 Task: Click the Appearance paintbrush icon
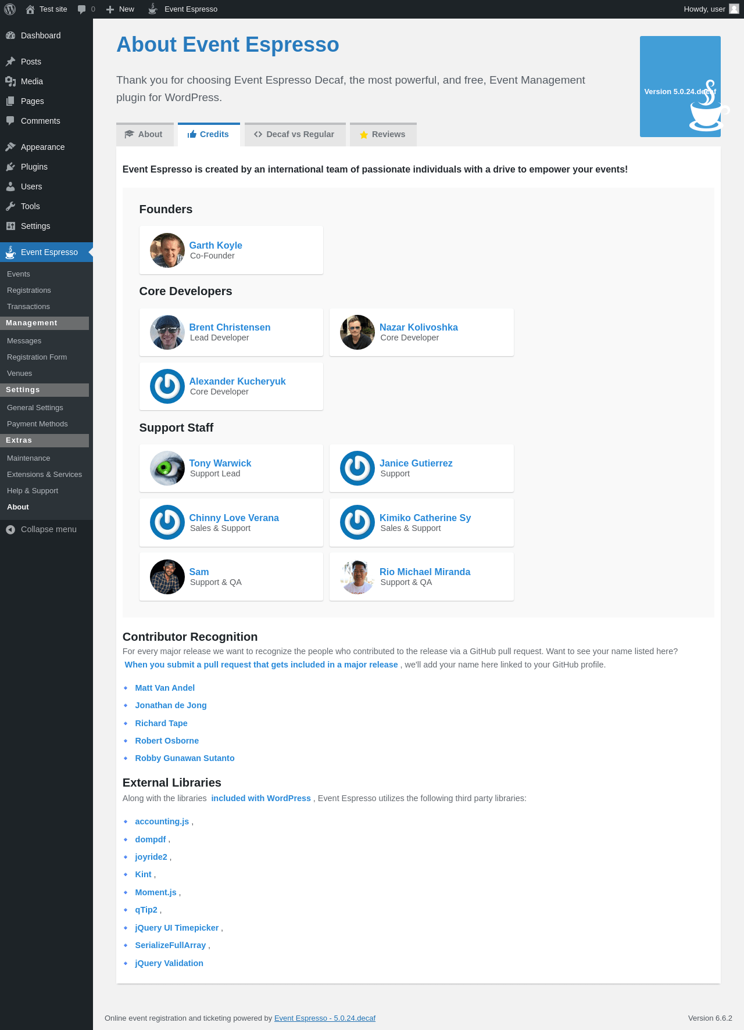(x=10, y=147)
